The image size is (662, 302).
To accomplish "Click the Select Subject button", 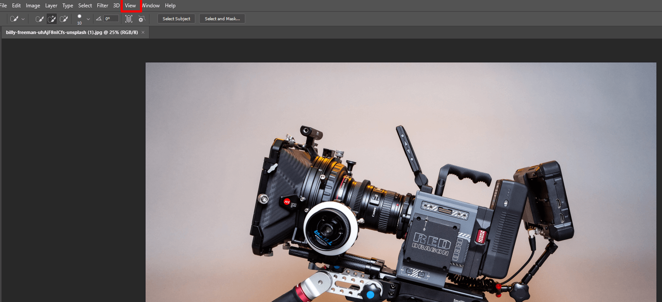I will [x=177, y=19].
